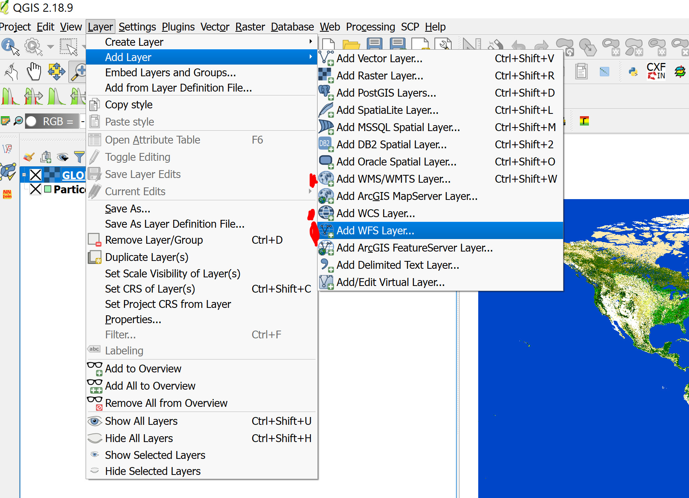This screenshot has width=689, height=498.
Task: Click Pan Map to Selection icon
Action: 56,72
